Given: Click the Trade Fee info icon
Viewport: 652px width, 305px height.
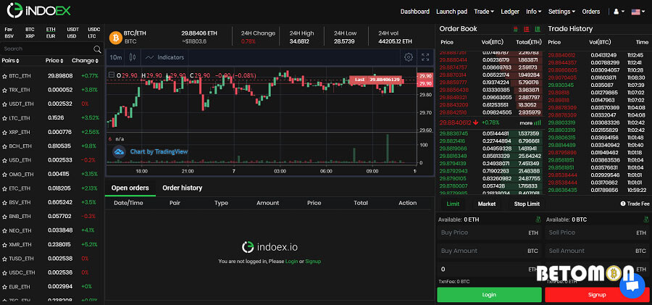Looking at the screenshot, I should pyautogui.click(x=623, y=204).
